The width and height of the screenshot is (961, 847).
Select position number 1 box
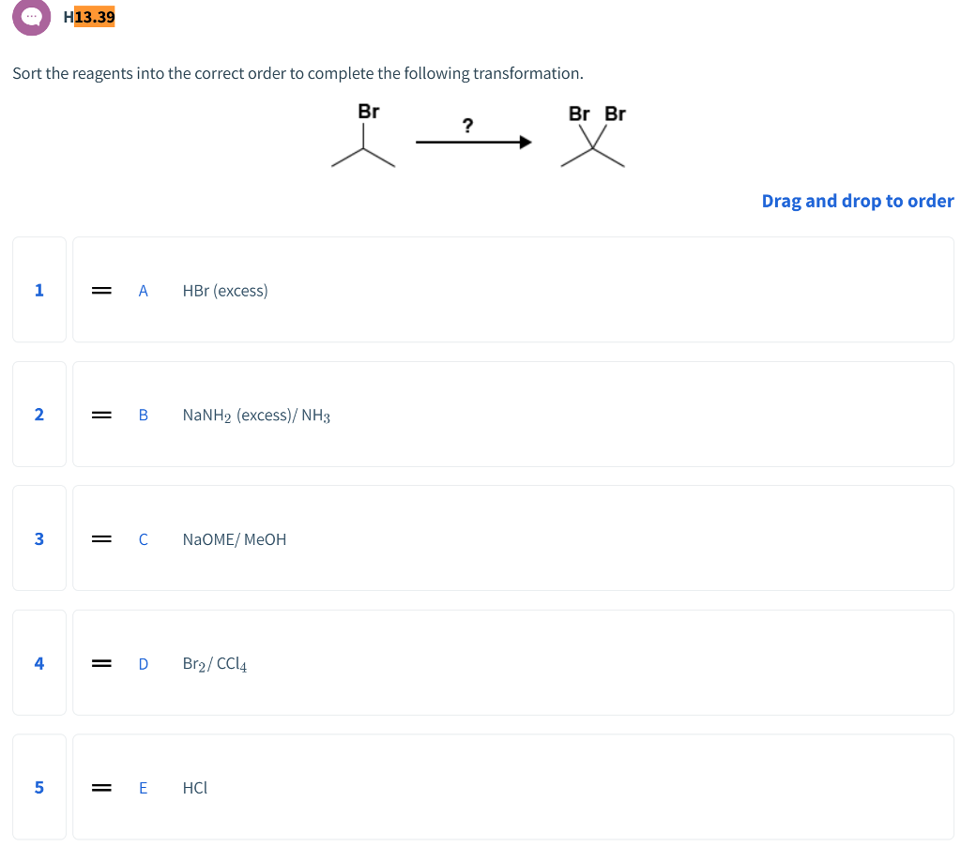pyautogui.click(x=38, y=290)
